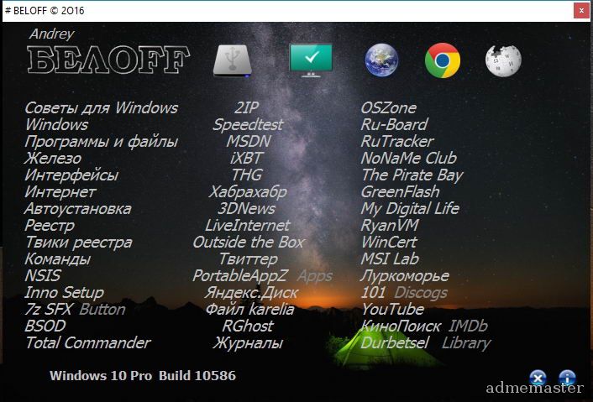Go to RuTracker site link
Viewport: 593px width, 402px height.
coord(396,141)
